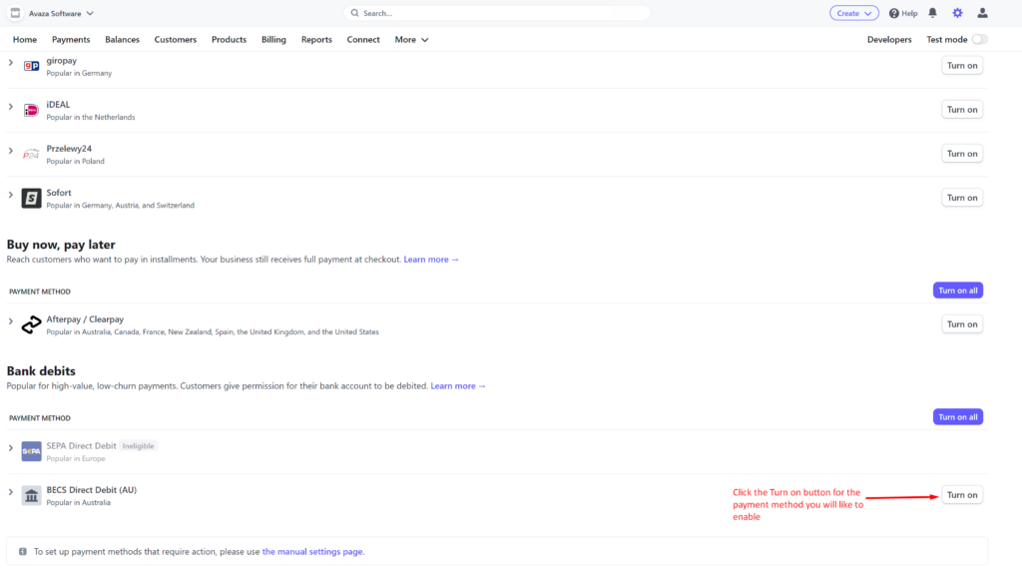Click the Przelewy24 logo icon

(31, 154)
